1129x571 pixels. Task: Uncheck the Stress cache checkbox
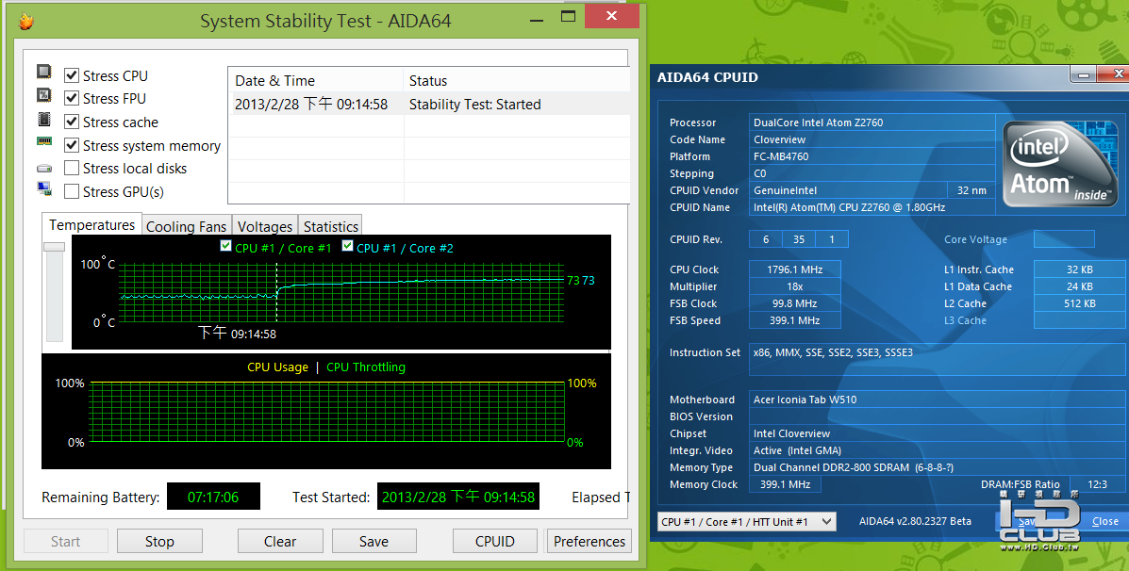coord(72,122)
